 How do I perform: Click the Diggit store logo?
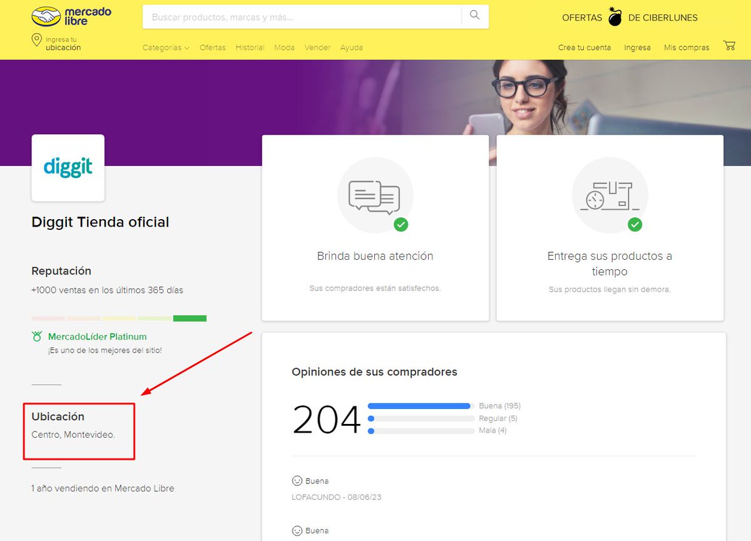[68, 168]
